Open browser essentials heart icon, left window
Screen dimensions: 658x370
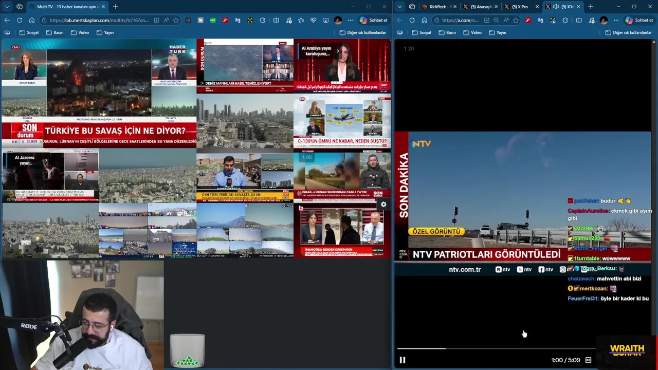tap(313, 20)
